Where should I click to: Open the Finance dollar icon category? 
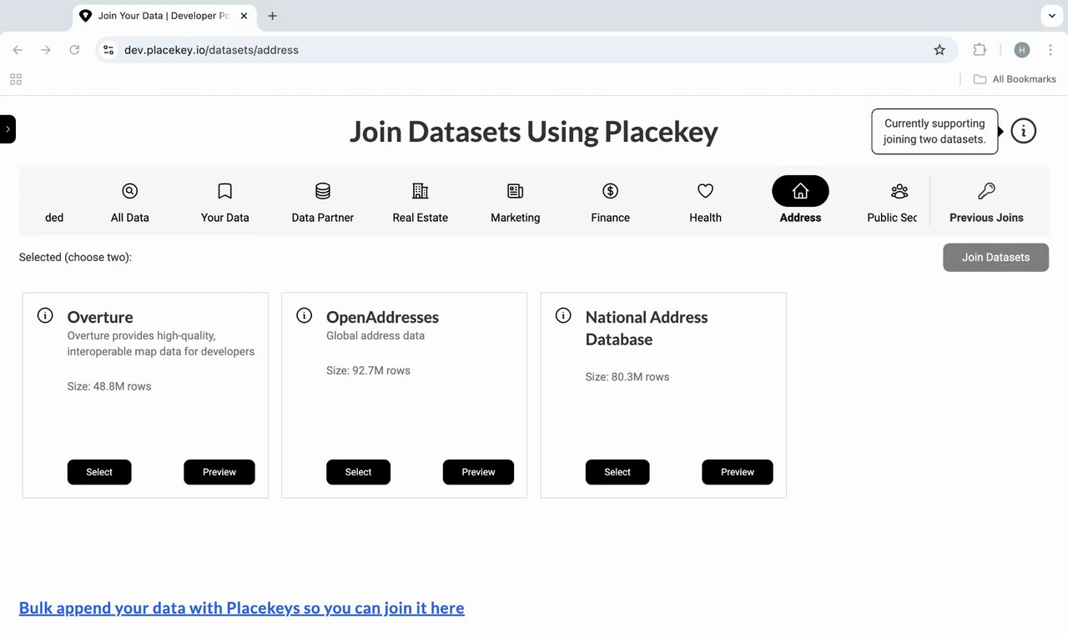(x=610, y=191)
